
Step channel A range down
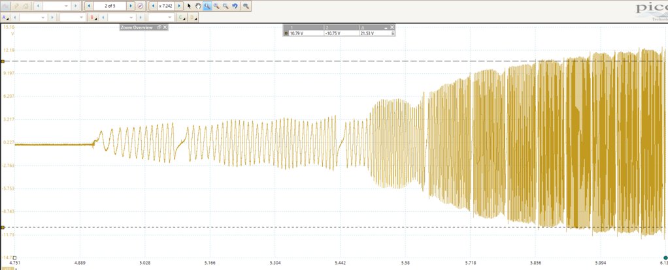15,18
